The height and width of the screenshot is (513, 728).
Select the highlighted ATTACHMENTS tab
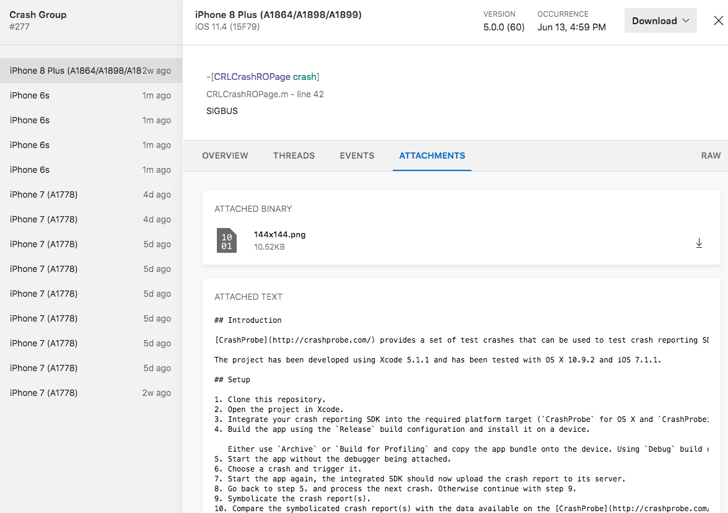(432, 156)
